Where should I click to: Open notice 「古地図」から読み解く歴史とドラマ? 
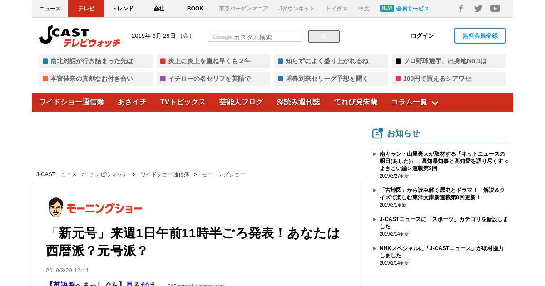(442, 194)
